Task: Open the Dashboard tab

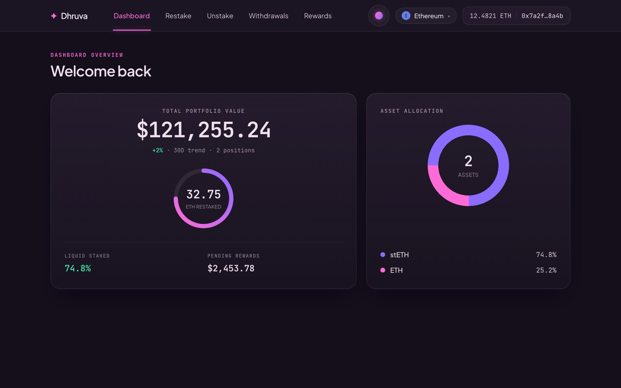Action: click(132, 16)
